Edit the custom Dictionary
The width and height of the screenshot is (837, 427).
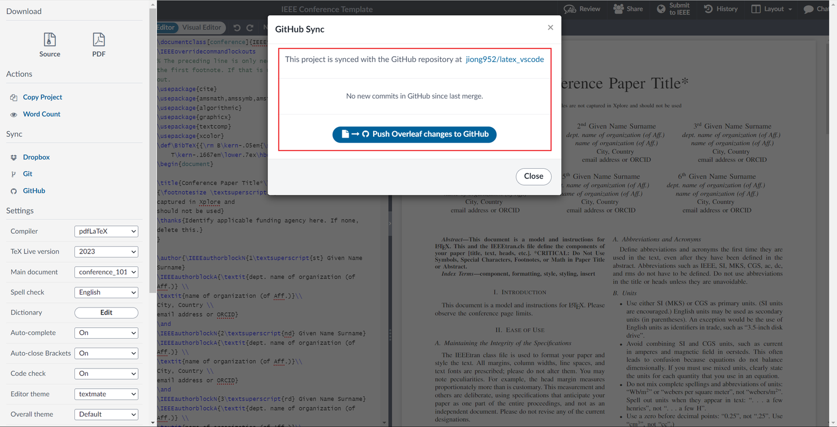(106, 312)
